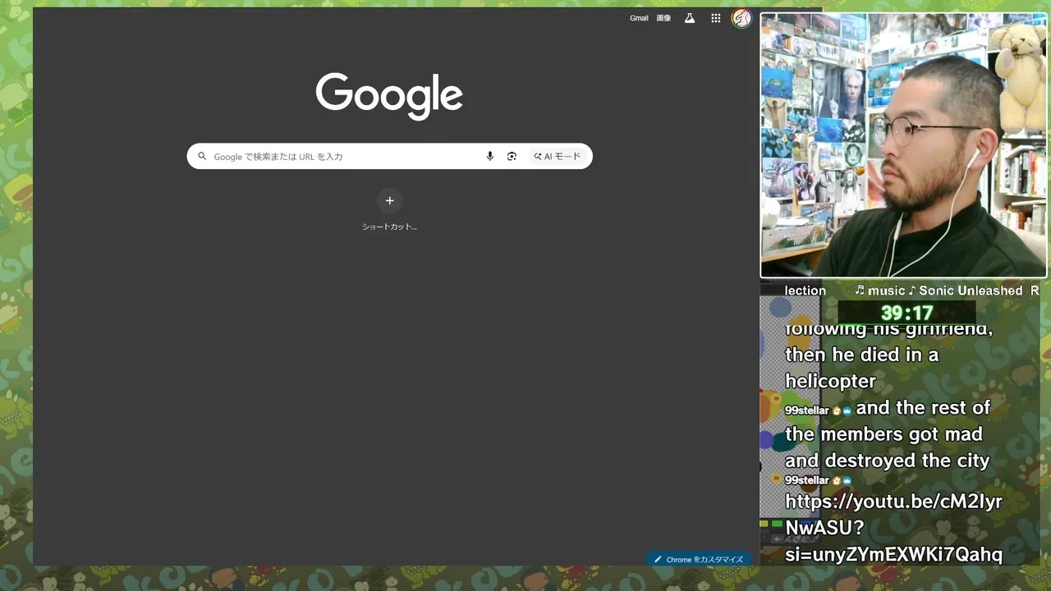
Task: Click the upper 99stellar username in chat
Action: [806, 410]
